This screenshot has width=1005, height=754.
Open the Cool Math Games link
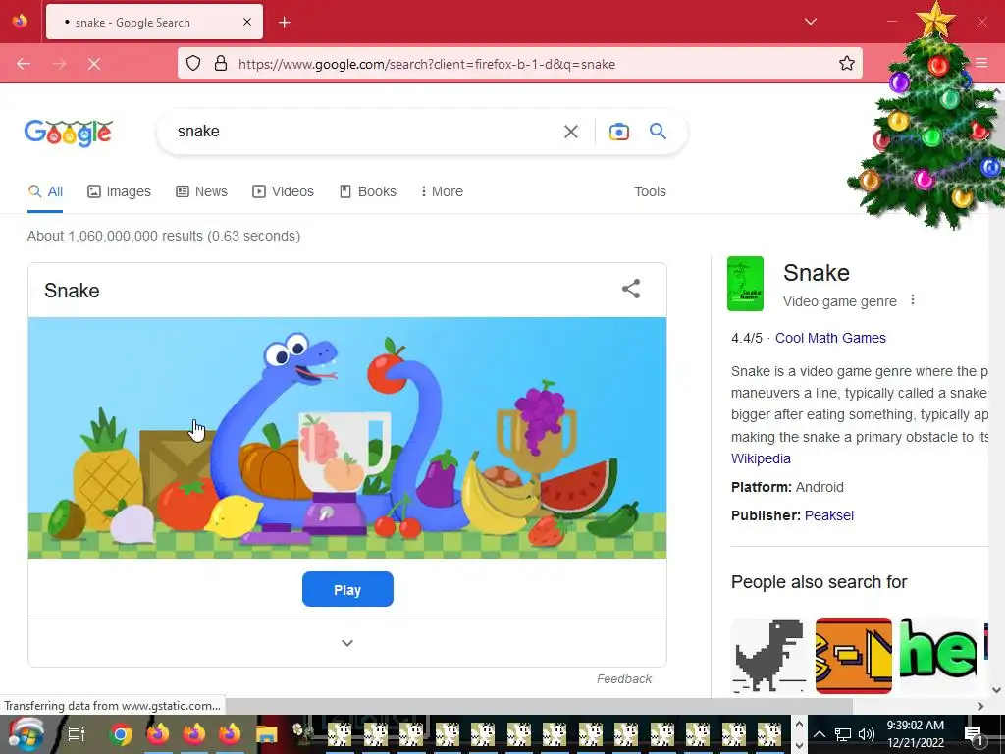[x=830, y=338]
